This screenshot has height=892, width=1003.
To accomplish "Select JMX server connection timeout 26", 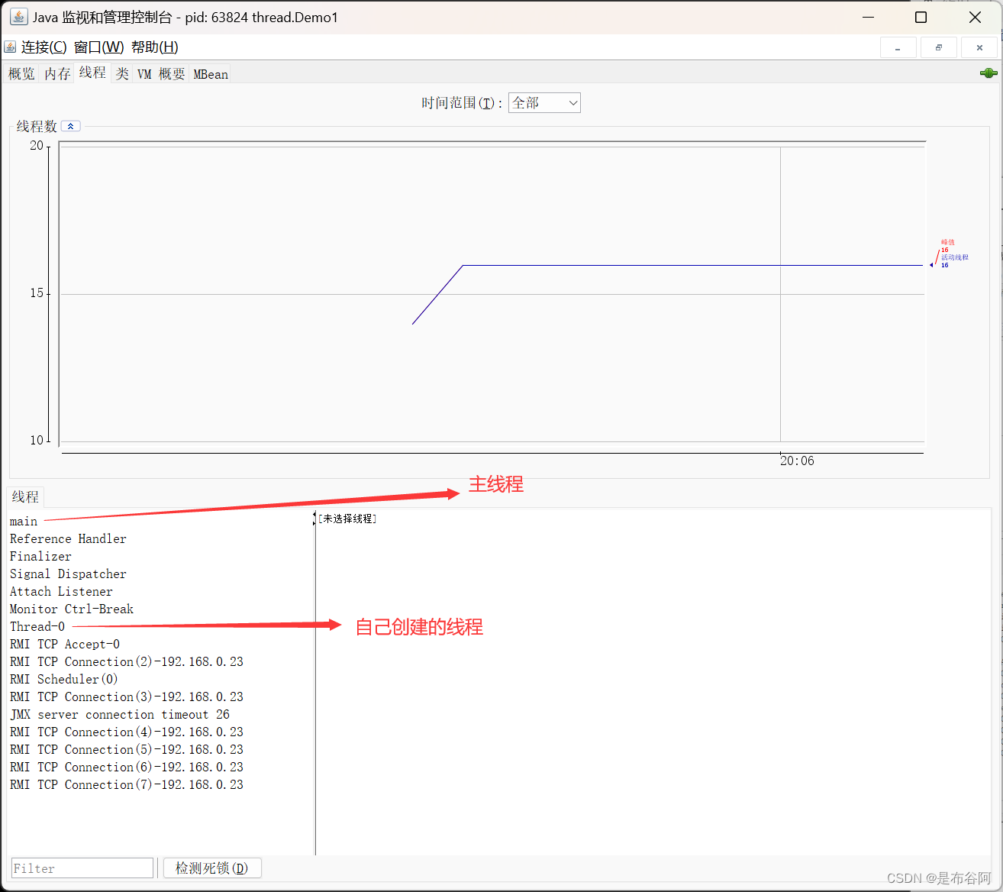I will pos(120,715).
